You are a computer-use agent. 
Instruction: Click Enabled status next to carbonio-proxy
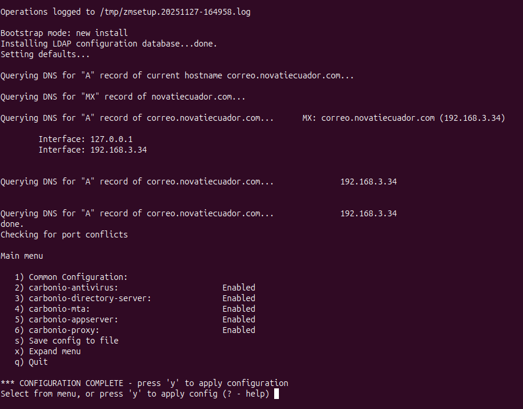point(239,330)
